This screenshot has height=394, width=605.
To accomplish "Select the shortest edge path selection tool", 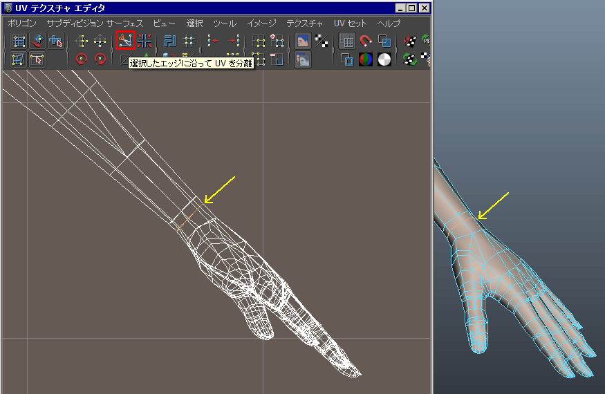I will [x=37, y=59].
